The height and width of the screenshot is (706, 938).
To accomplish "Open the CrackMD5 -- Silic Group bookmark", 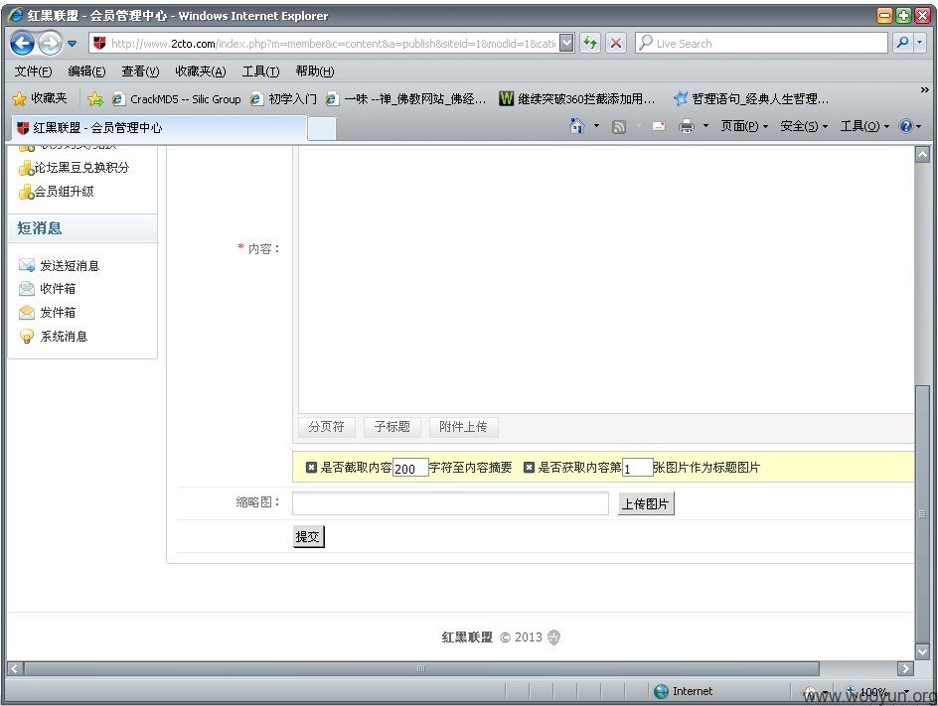I will (177, 99).
